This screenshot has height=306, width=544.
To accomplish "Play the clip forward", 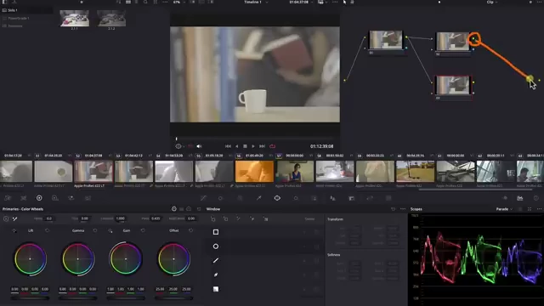I will click(x=253, y=146).
